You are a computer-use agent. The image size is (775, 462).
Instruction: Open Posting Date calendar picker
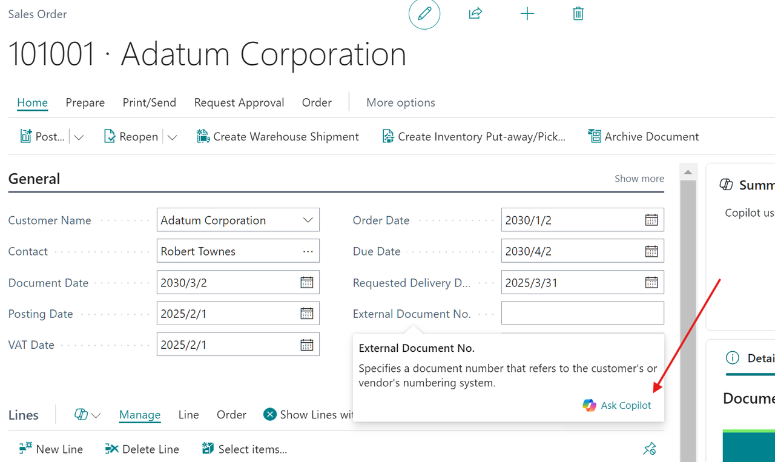pyautogui.click(x=307, y=313)
